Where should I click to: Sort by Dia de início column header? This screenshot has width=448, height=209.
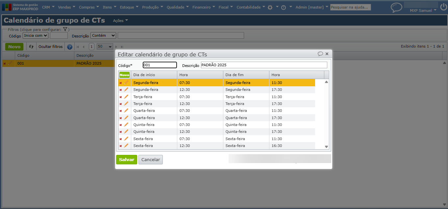pyautogui.click(x=154, y=75)
